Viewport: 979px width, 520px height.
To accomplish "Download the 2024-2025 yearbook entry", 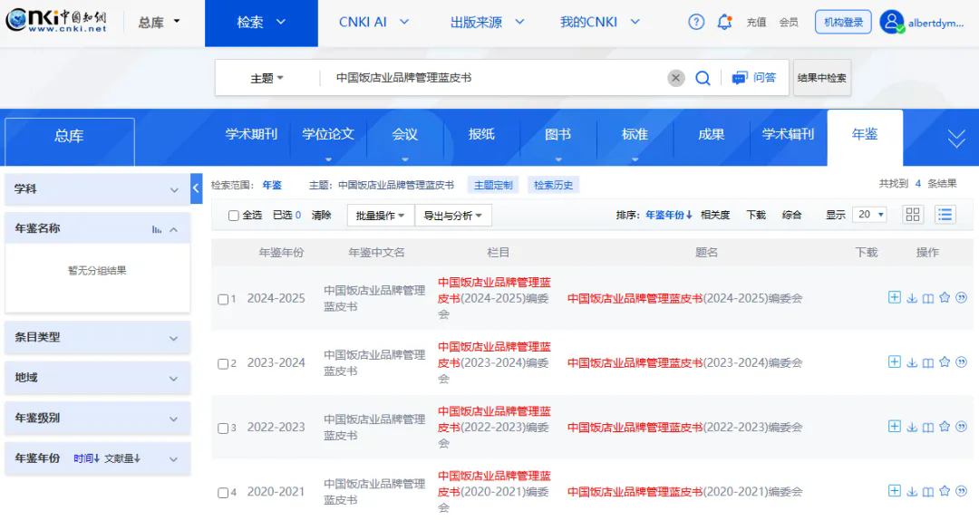I will pos(912,298).
